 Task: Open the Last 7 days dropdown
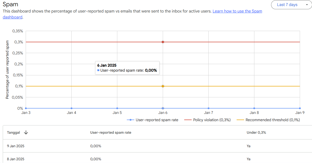tap(287, 5)
